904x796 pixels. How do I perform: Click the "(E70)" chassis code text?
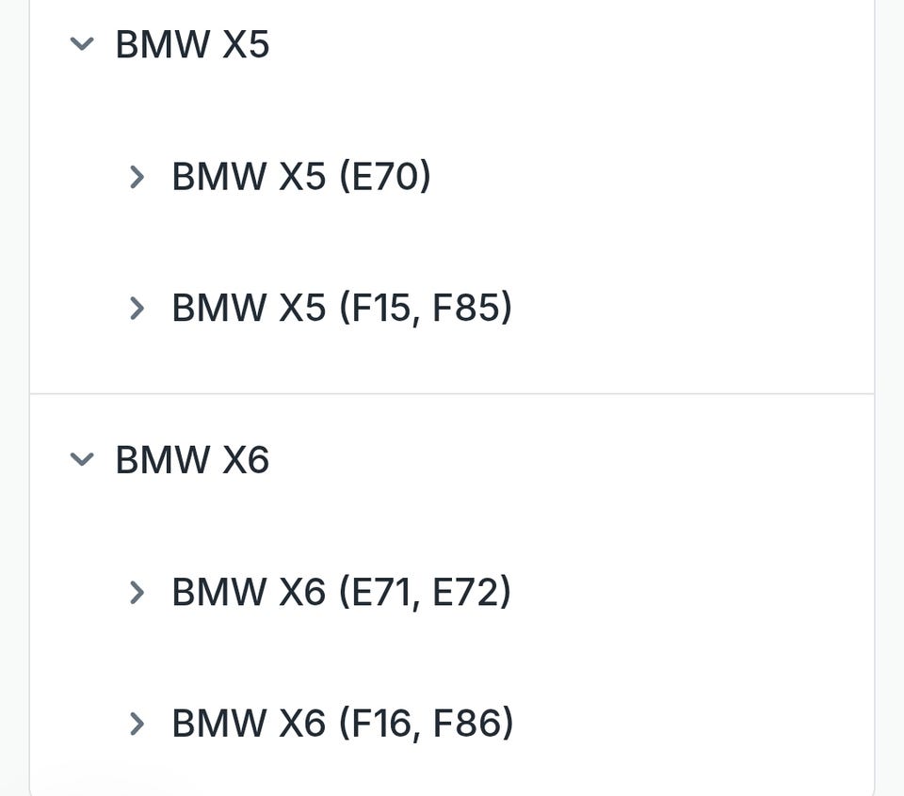pyautogui.click(x=384, y=176)
